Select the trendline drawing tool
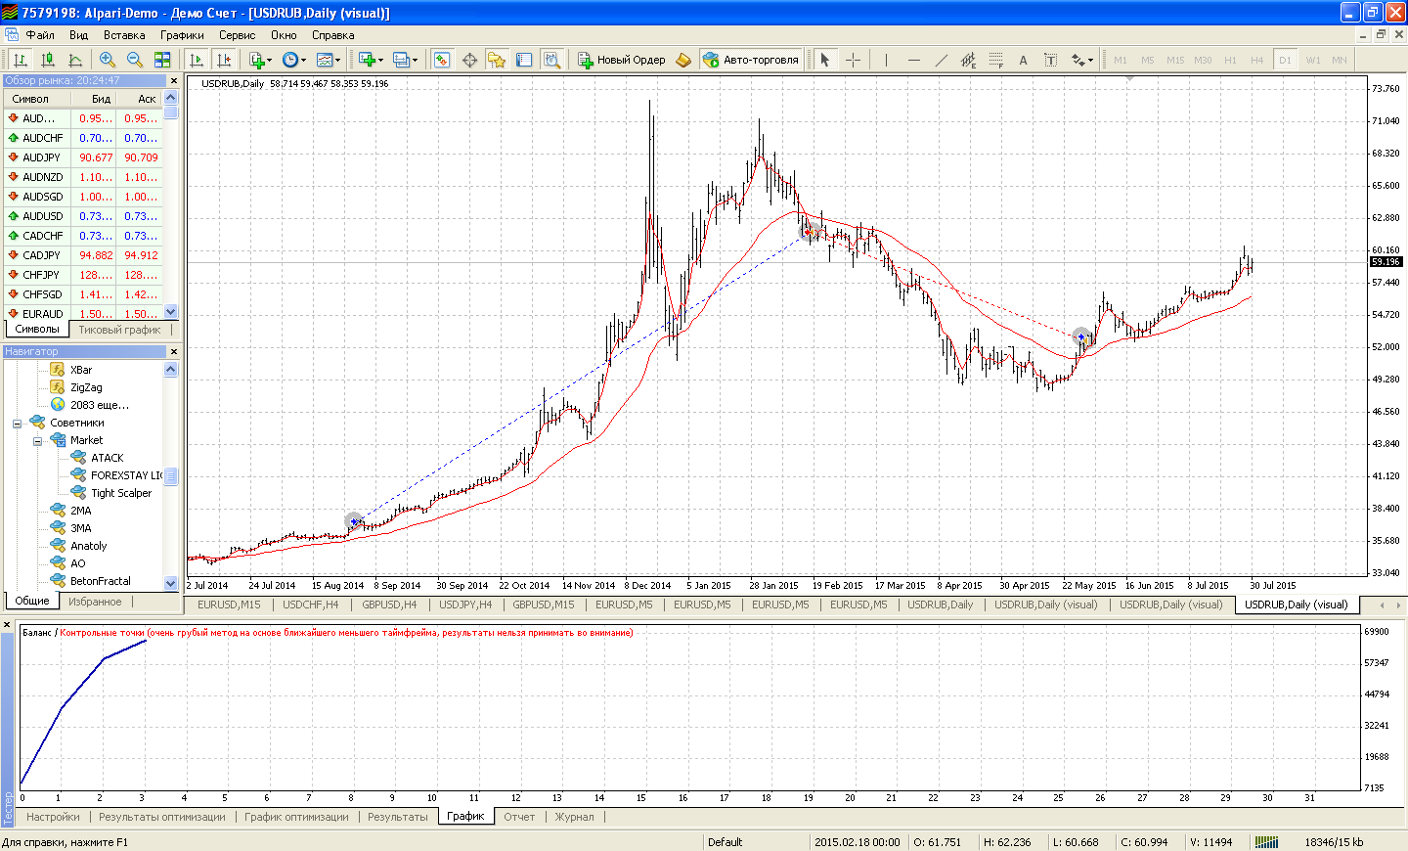The image size is (1408, 851). point(941,60)
